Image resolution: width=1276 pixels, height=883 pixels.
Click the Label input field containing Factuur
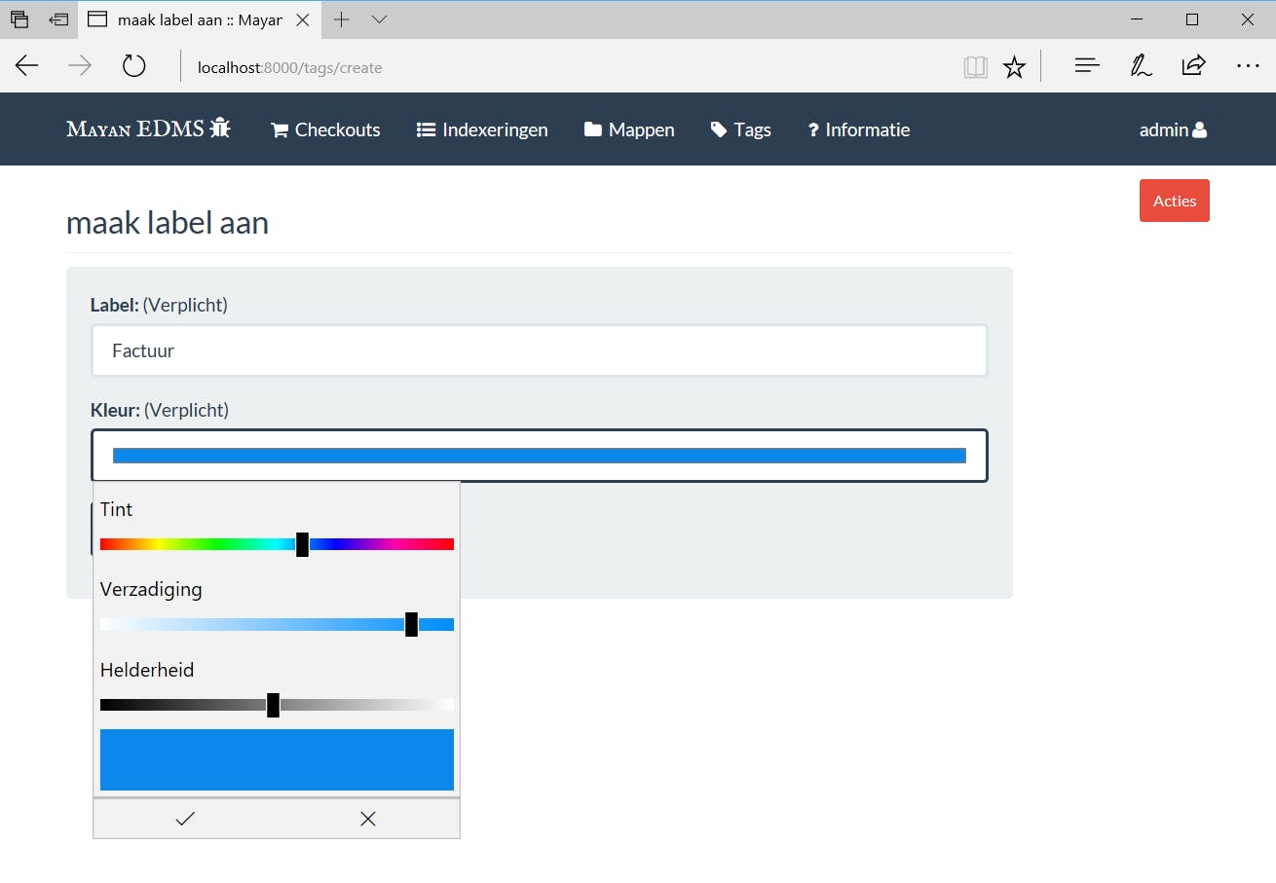tap(540, 350)
